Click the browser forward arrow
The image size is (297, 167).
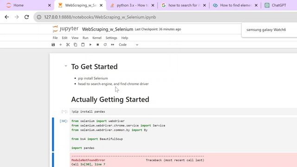pyautogui.click(x=17, y=17)
